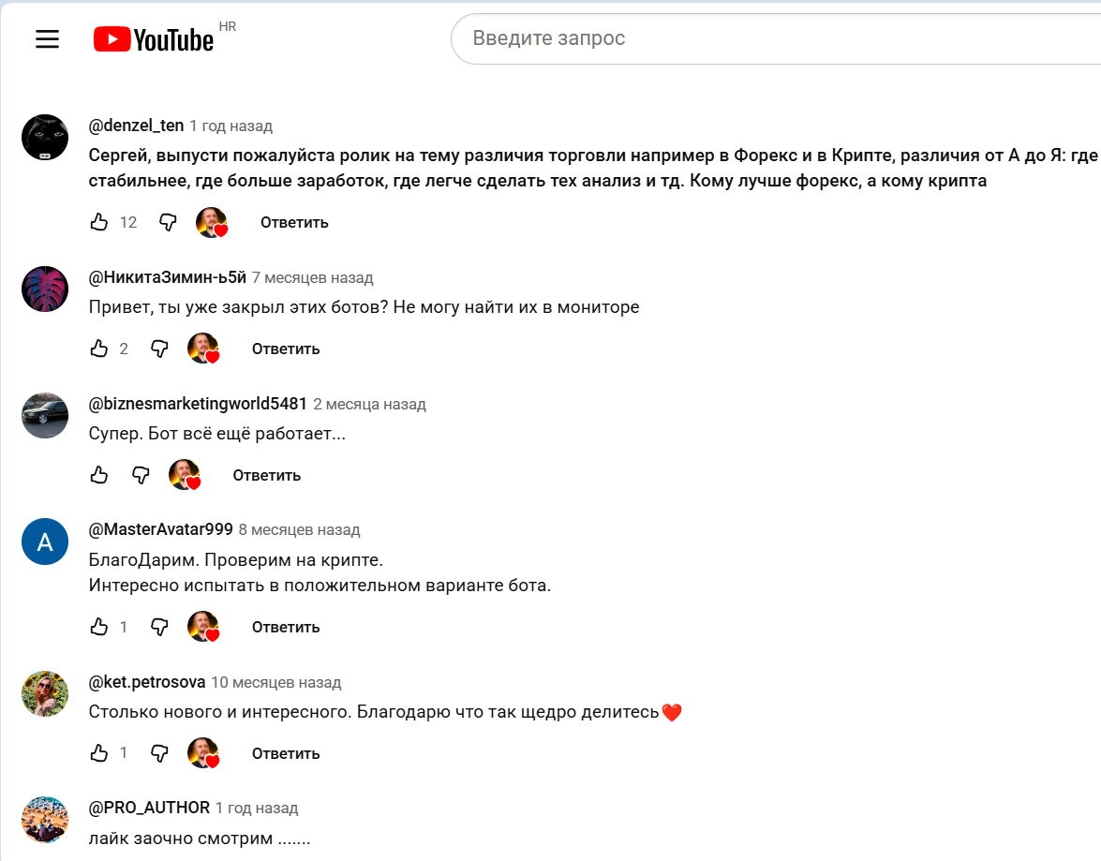Like the comment by @denzel_ten
Screen dimensions: 1101x861
point(99,223)
